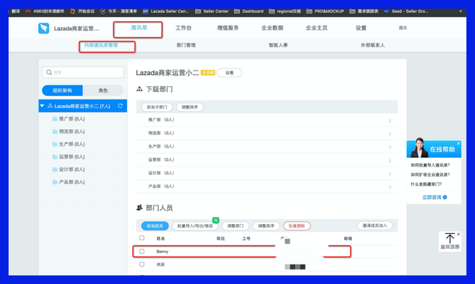Tick the checkbox in the row just below Benny

pyautogui.click(x=142, y=264)
